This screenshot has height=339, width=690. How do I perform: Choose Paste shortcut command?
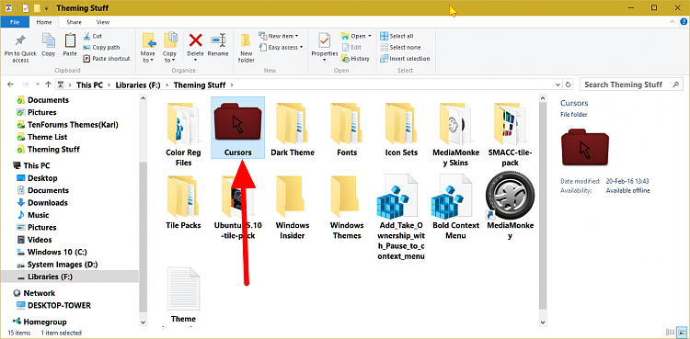(107, 59)
